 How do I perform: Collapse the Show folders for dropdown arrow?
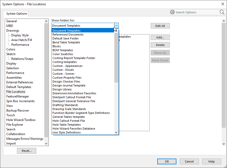coord(116,26)
